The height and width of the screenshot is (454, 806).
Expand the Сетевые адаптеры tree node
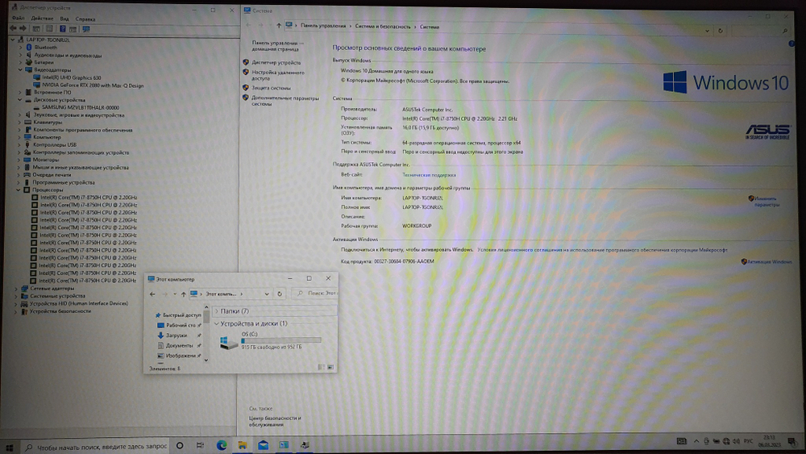click(17, 289)
